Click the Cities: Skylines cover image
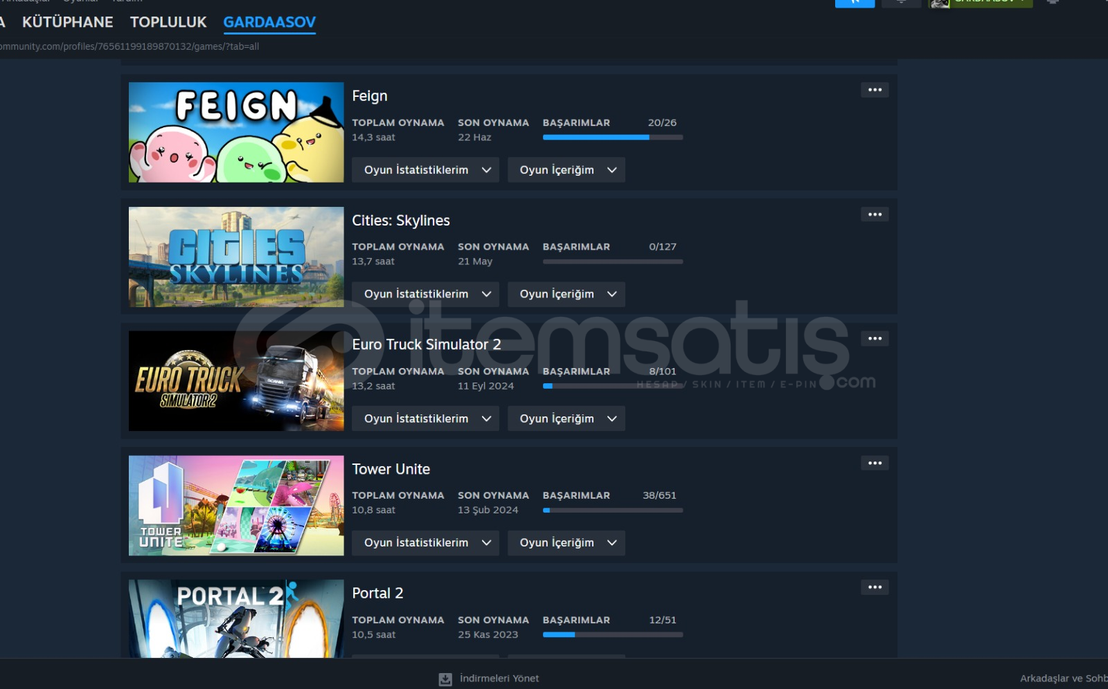 tap(236, 257)
